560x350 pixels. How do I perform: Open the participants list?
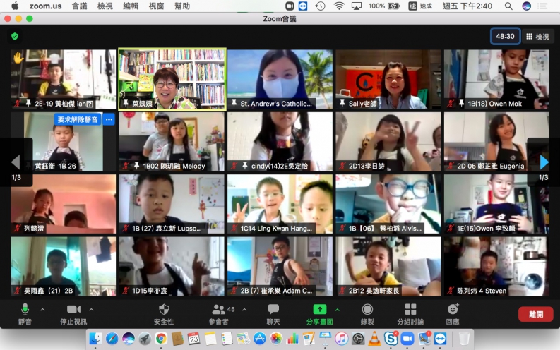click(219, 310)
